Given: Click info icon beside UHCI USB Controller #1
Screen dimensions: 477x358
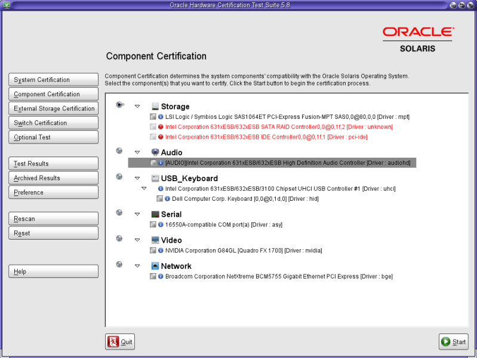Looking at the screenshot, I should pos(161,188).
